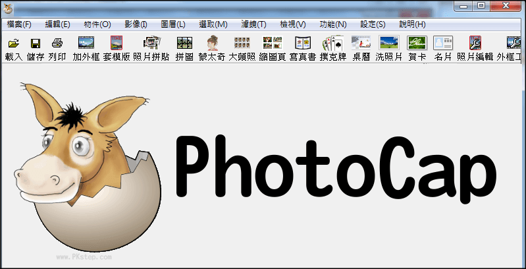The width and height of the screenshot is (526, 269).
Task: Open the 圖層(L) layer menu
Action: click(x=173, y=24)
